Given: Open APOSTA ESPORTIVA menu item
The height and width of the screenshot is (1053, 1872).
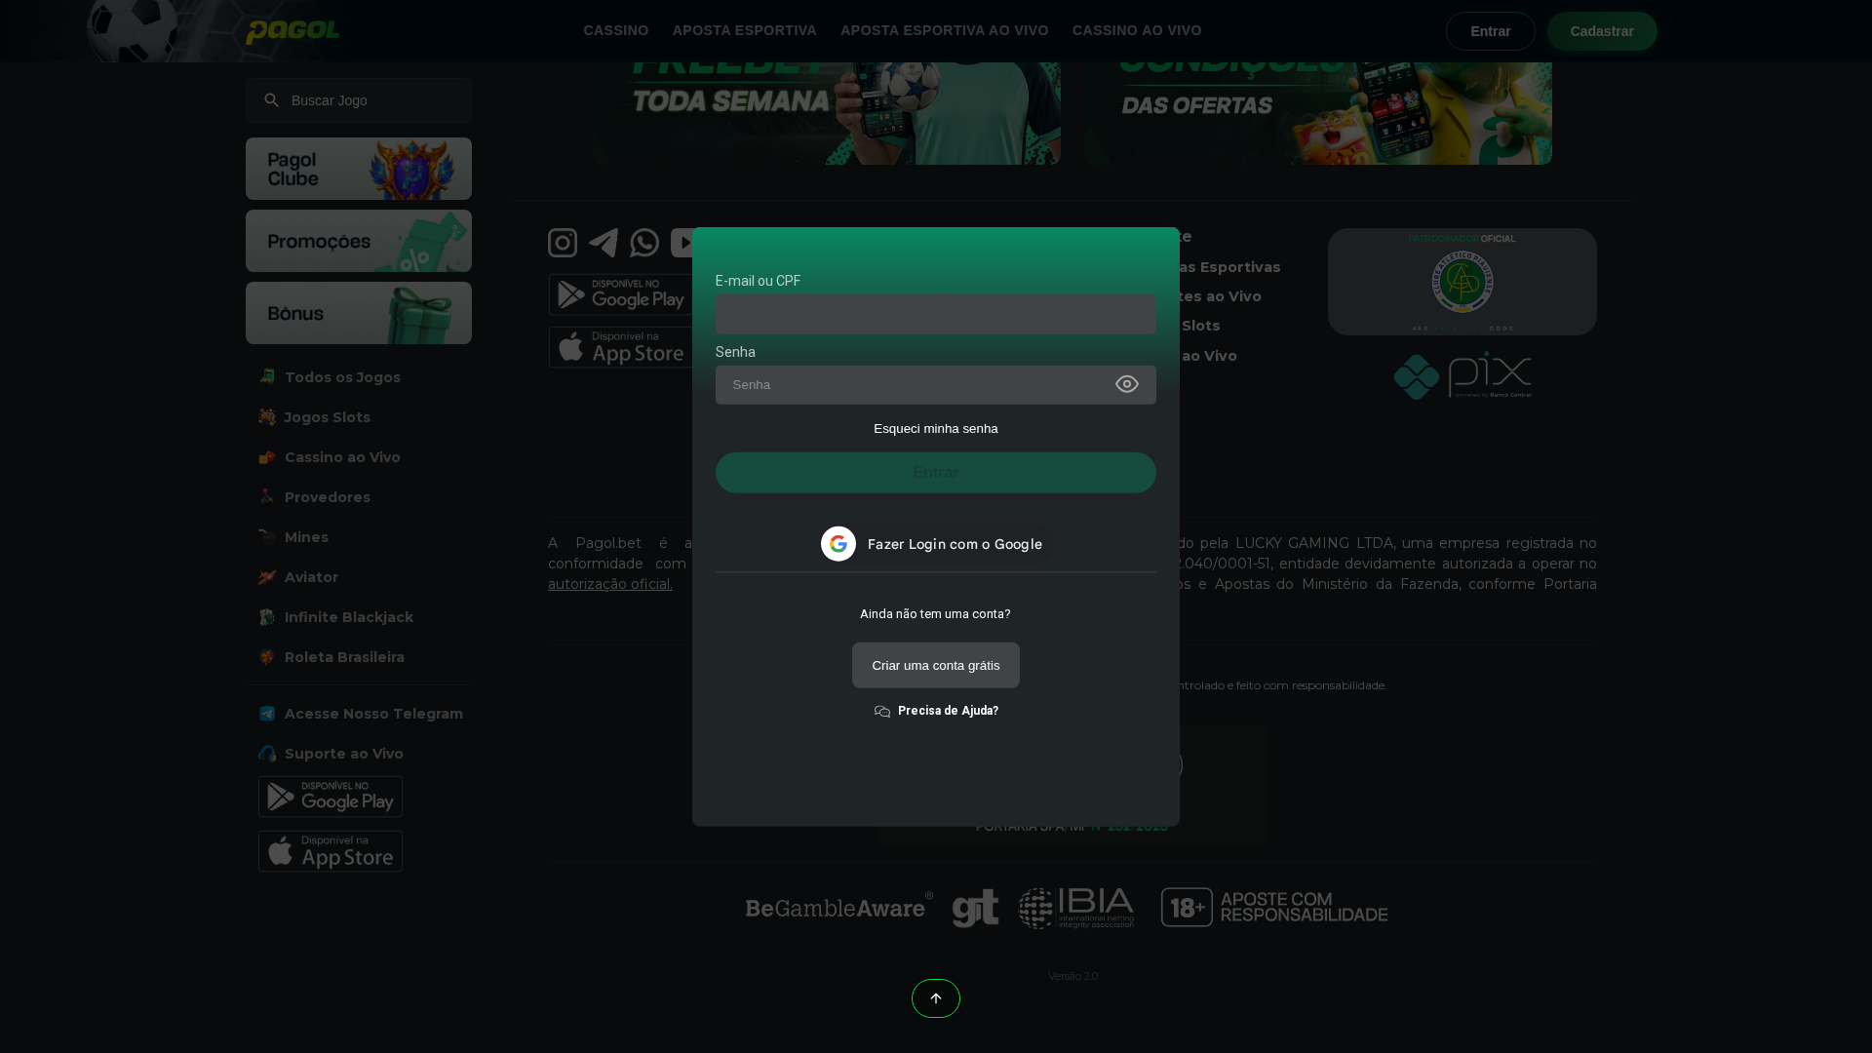Looking at the screenshot, I should [745, 30].
